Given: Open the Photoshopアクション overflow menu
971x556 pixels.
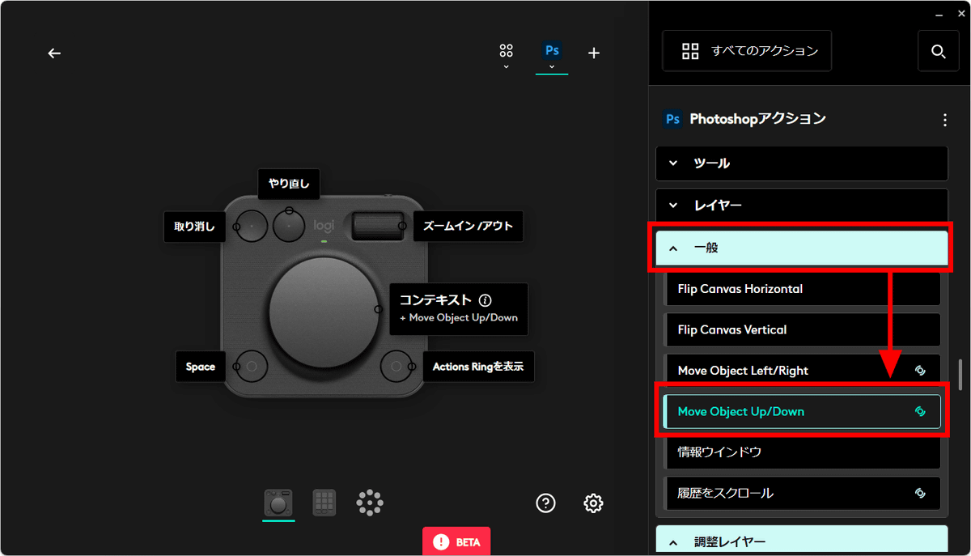Looking at the screenshot, I should tap(944, 119).
